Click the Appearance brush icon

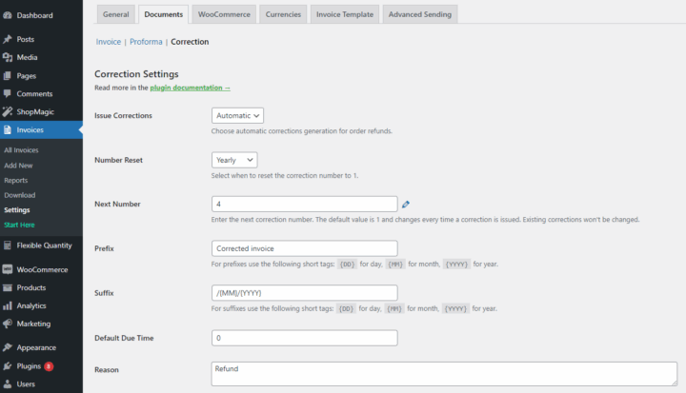8,347
